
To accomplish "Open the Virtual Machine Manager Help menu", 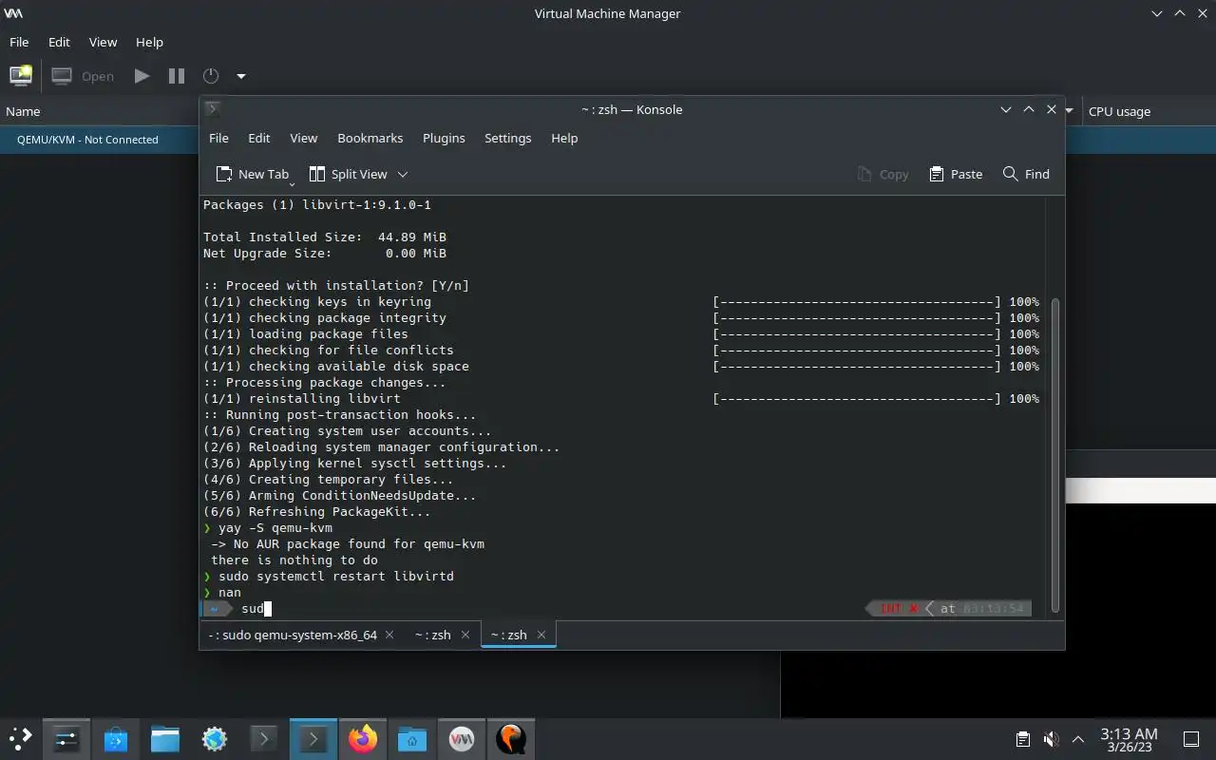I will 149,42.
